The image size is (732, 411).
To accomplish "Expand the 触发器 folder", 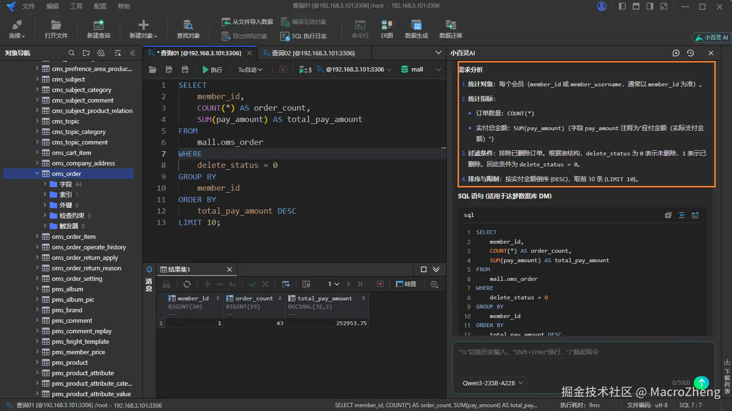I will pos(45,226).
